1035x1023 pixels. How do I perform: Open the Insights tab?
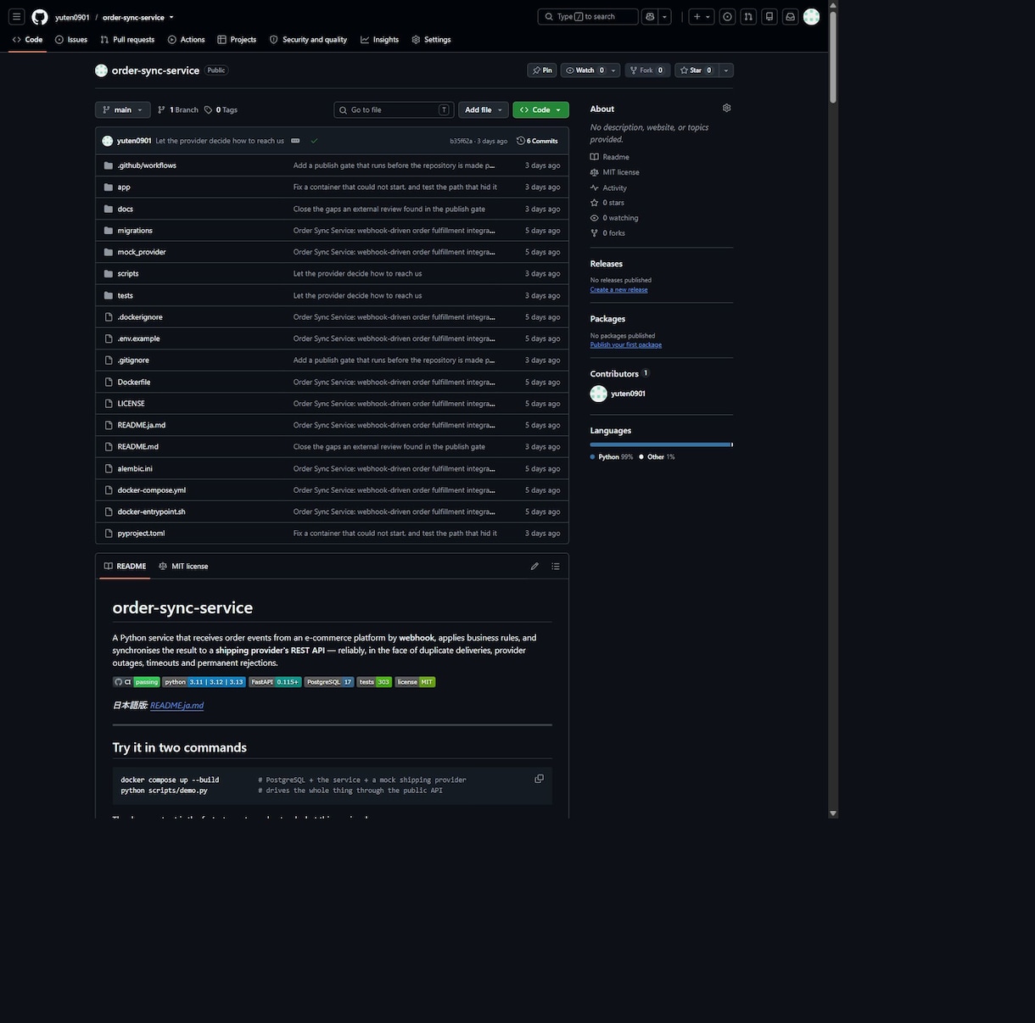379,40
